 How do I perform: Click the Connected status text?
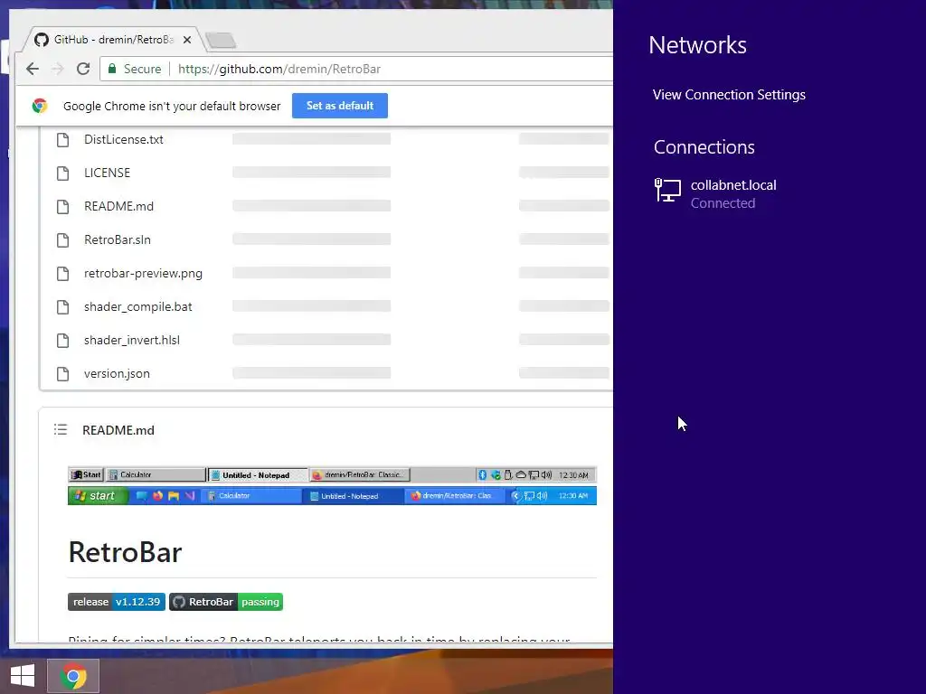(x=723, y=203)
